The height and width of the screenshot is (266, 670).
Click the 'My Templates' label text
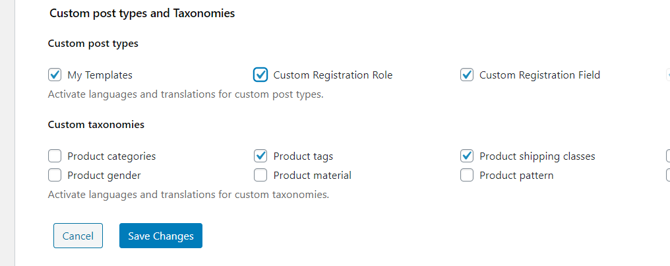[100, 75]
